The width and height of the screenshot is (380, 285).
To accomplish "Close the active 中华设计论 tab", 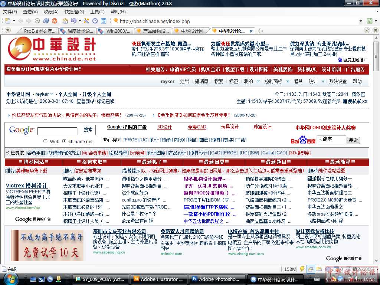I will [x=251, y=31].
